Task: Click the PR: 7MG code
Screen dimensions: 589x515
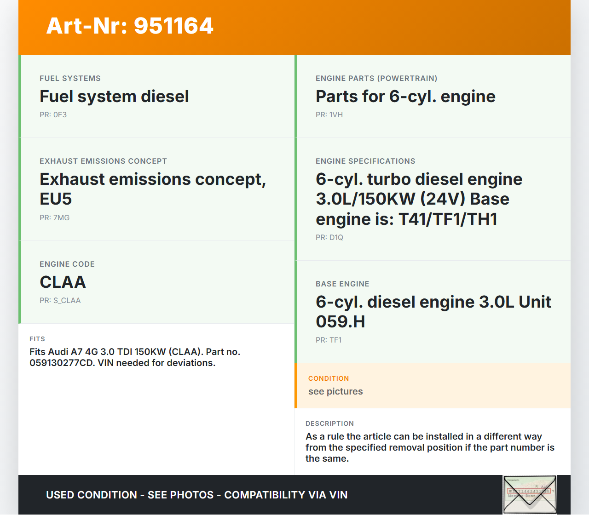Action: click(x=54, y=217)
